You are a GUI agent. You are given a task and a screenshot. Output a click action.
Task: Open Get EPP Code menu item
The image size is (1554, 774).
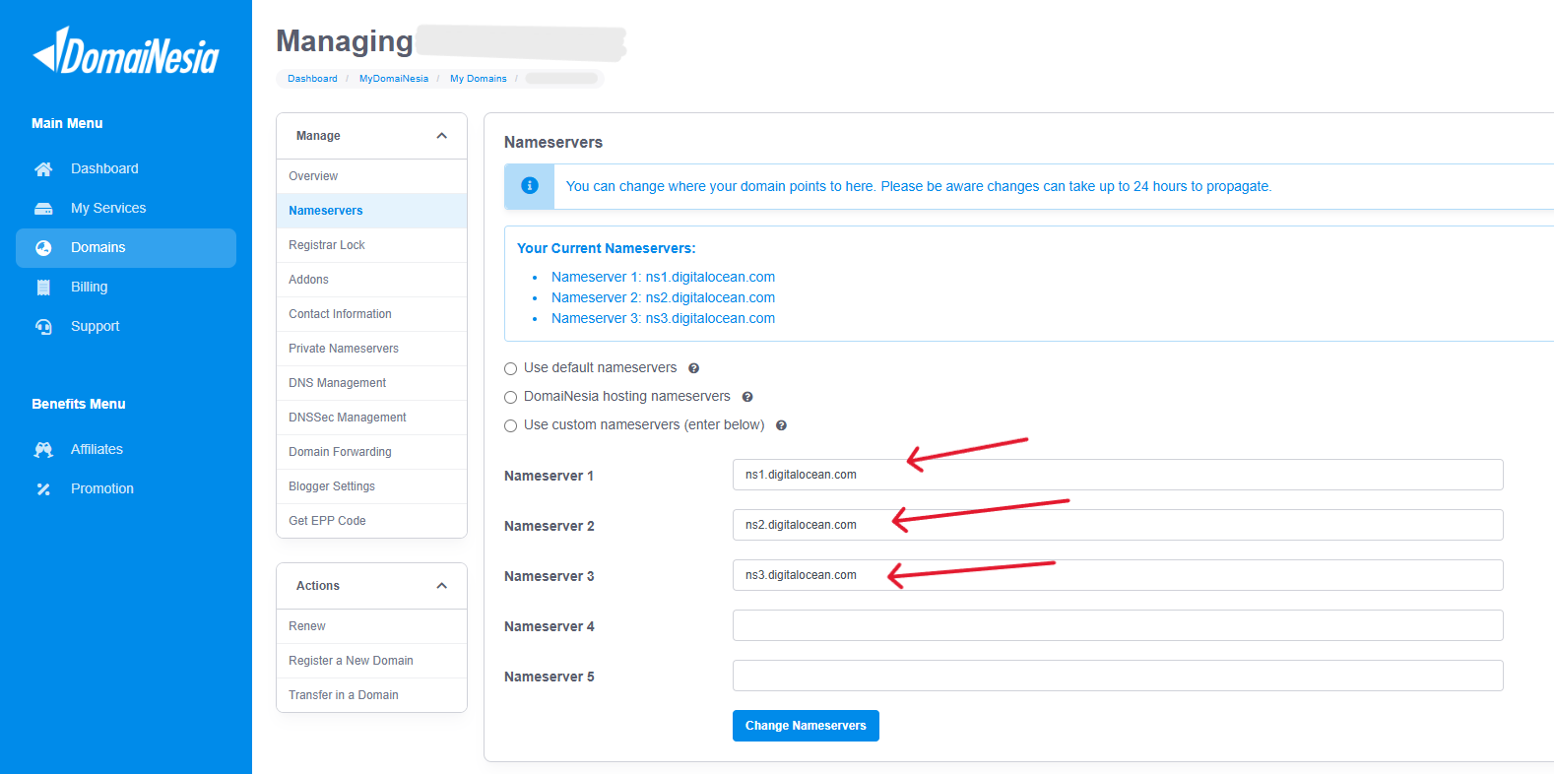coord(327,521)
